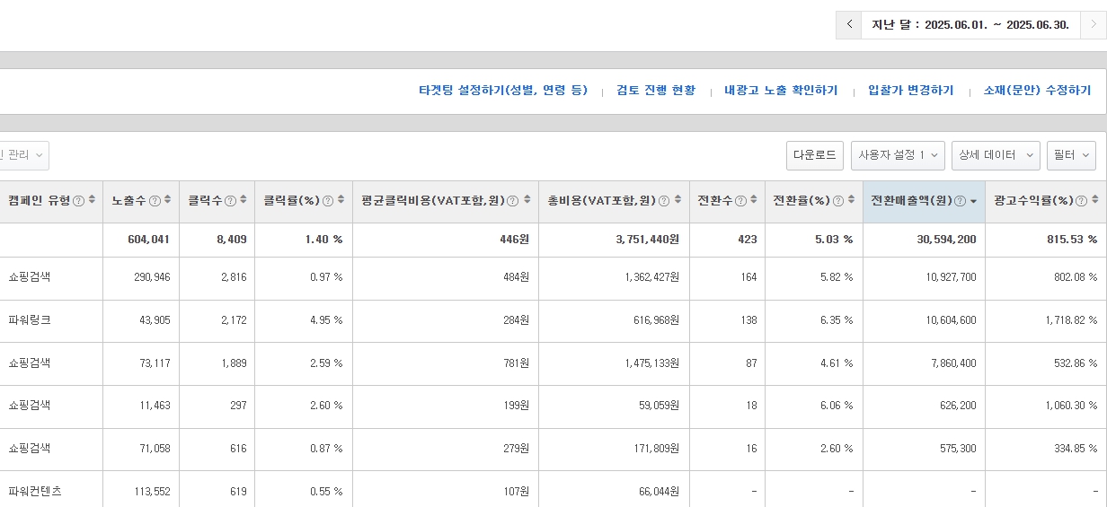Open the 사용자 설정 1 dropdown
Image resolution: width=1107 pixels, height=507 pixels.
[897, 155]
